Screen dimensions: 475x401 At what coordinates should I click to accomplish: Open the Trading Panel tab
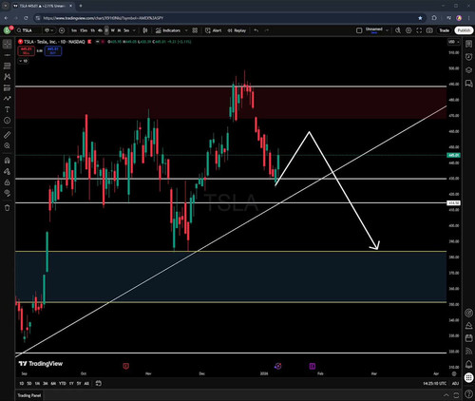pos(29,395)
